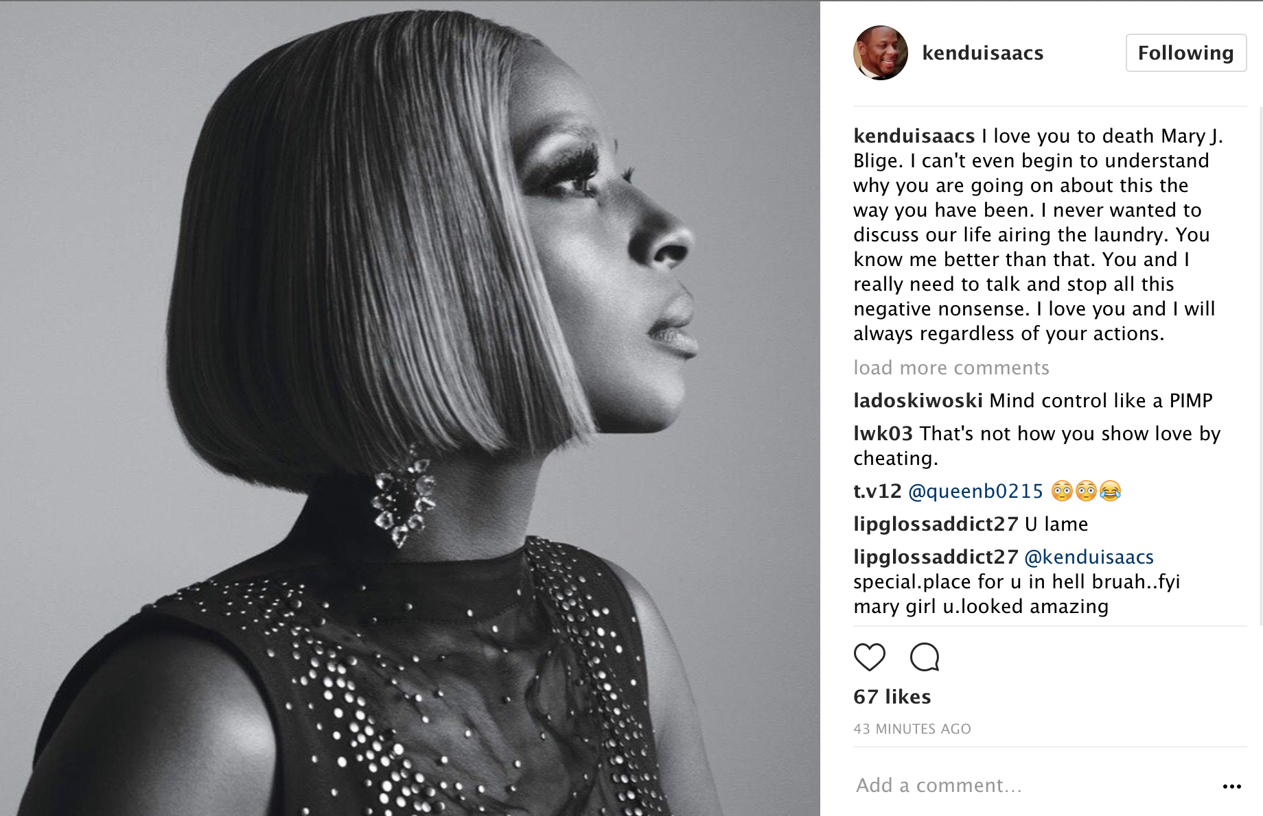Viewport: 1263px width, 816px height.
Task: Open lipglossaddict27 on the last comment
Action: tap(936, 557)
